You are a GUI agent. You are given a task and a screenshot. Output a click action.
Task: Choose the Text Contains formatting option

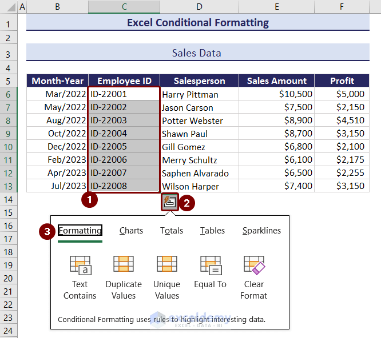coord(80,277)
